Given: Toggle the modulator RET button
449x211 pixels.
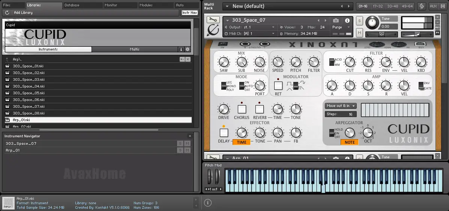Looking at the screenshot, I should (x=278, y=86).
